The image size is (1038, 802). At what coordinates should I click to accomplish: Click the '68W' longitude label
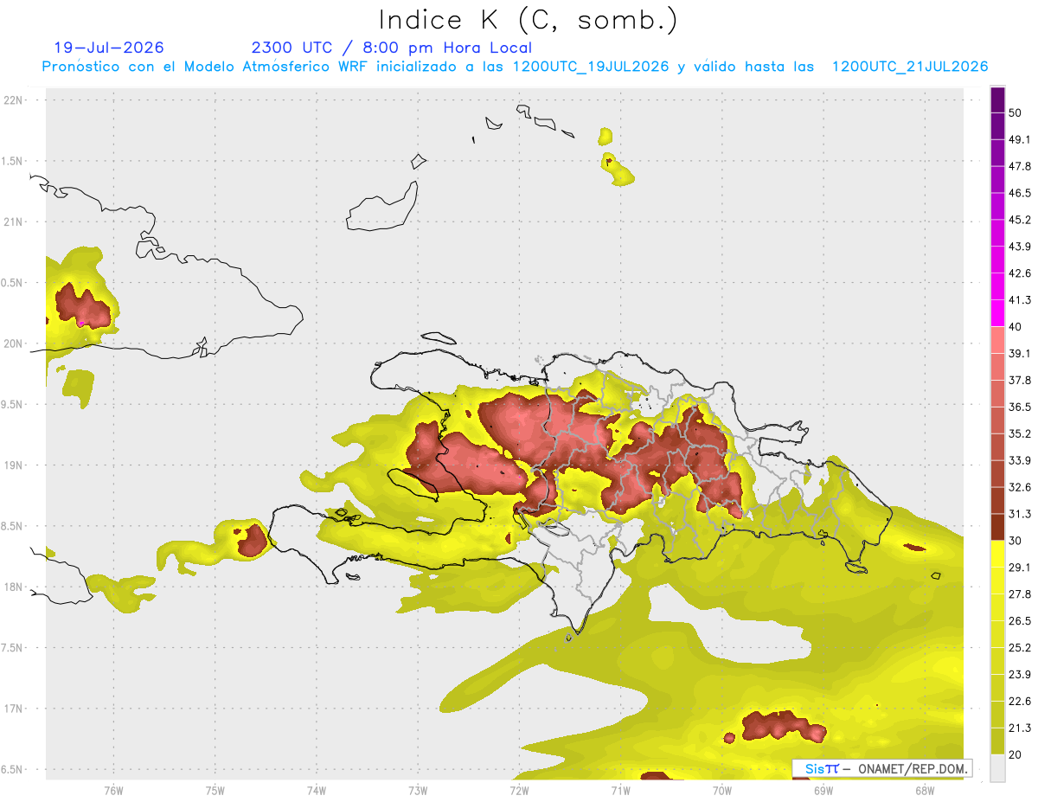925,791
